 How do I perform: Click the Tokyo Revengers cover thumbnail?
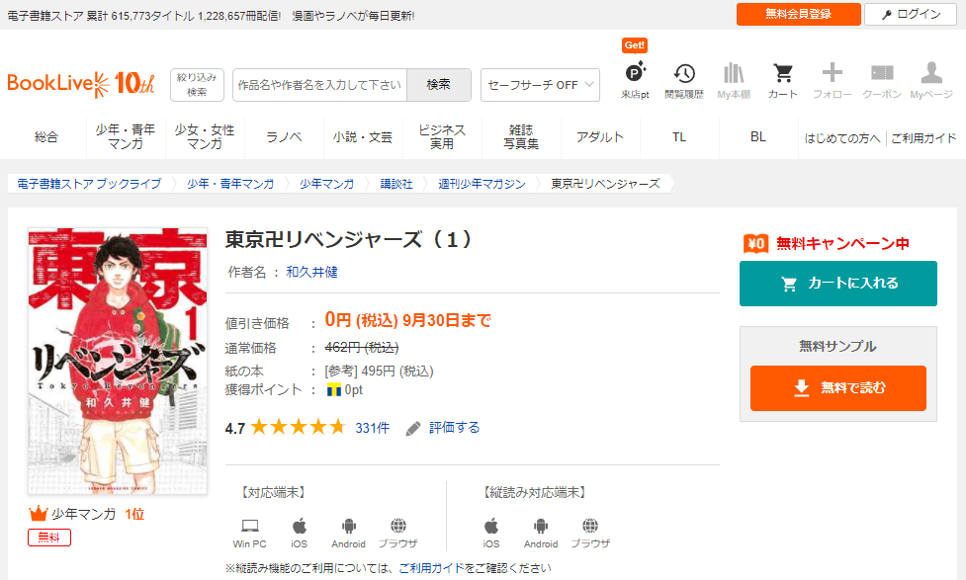pyautogui.click(x=118, y=361)
